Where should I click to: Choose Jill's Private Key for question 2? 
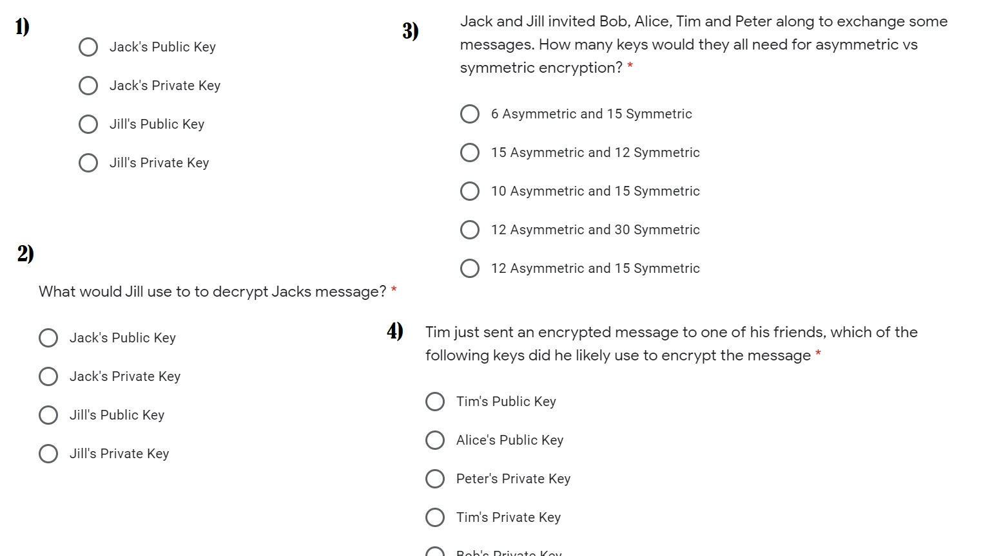[x=48, y=454]
